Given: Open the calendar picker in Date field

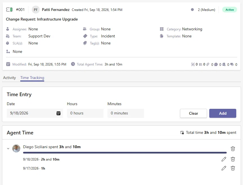Looking at the screenshot, I should pos(58,113).
